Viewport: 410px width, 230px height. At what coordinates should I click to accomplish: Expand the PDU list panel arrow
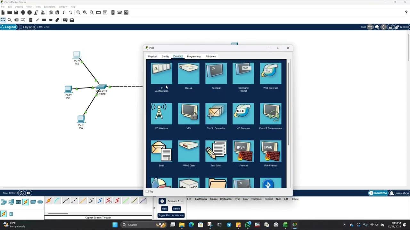pyautogui.click(x=154, y=208)
